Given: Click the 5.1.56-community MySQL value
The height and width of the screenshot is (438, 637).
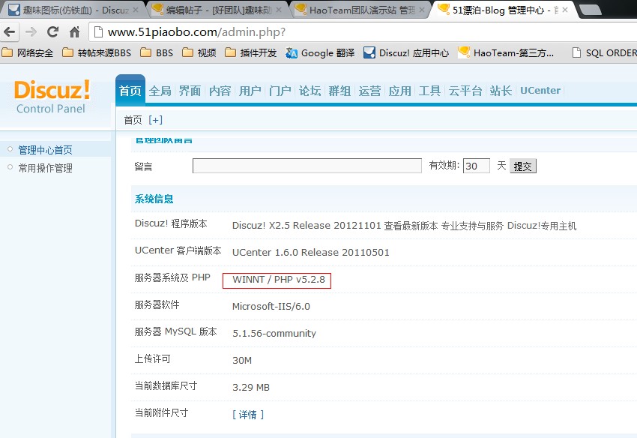Looking at the screenshot, I should (274, 334).
